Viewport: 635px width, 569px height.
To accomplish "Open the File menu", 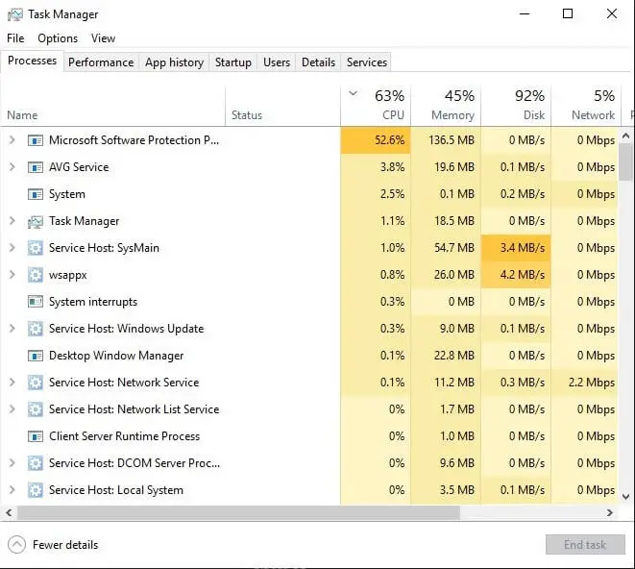I will (x=15, y=38).
